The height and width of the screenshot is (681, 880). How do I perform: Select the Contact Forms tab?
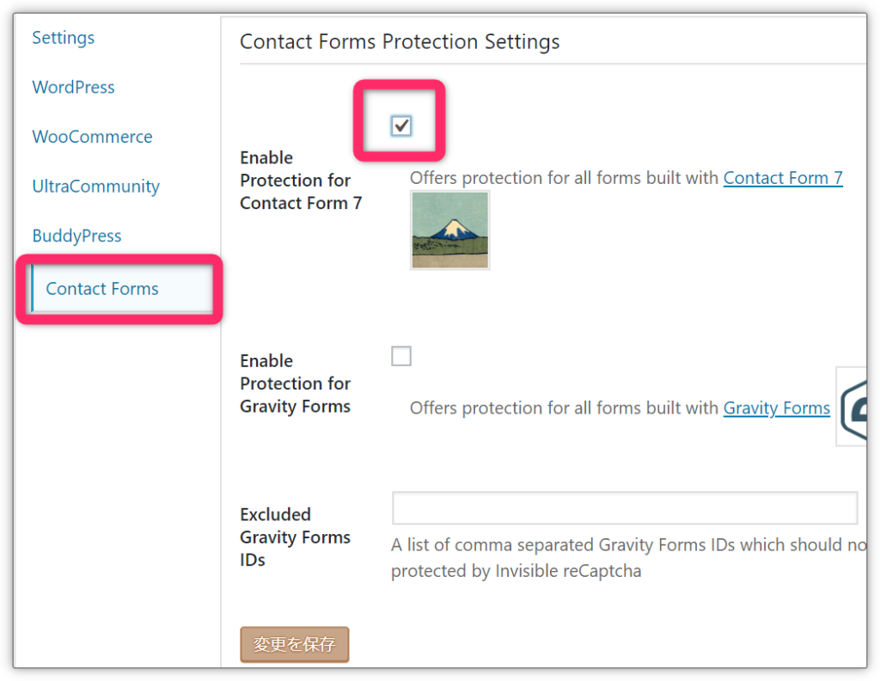[x=102, y=289]
